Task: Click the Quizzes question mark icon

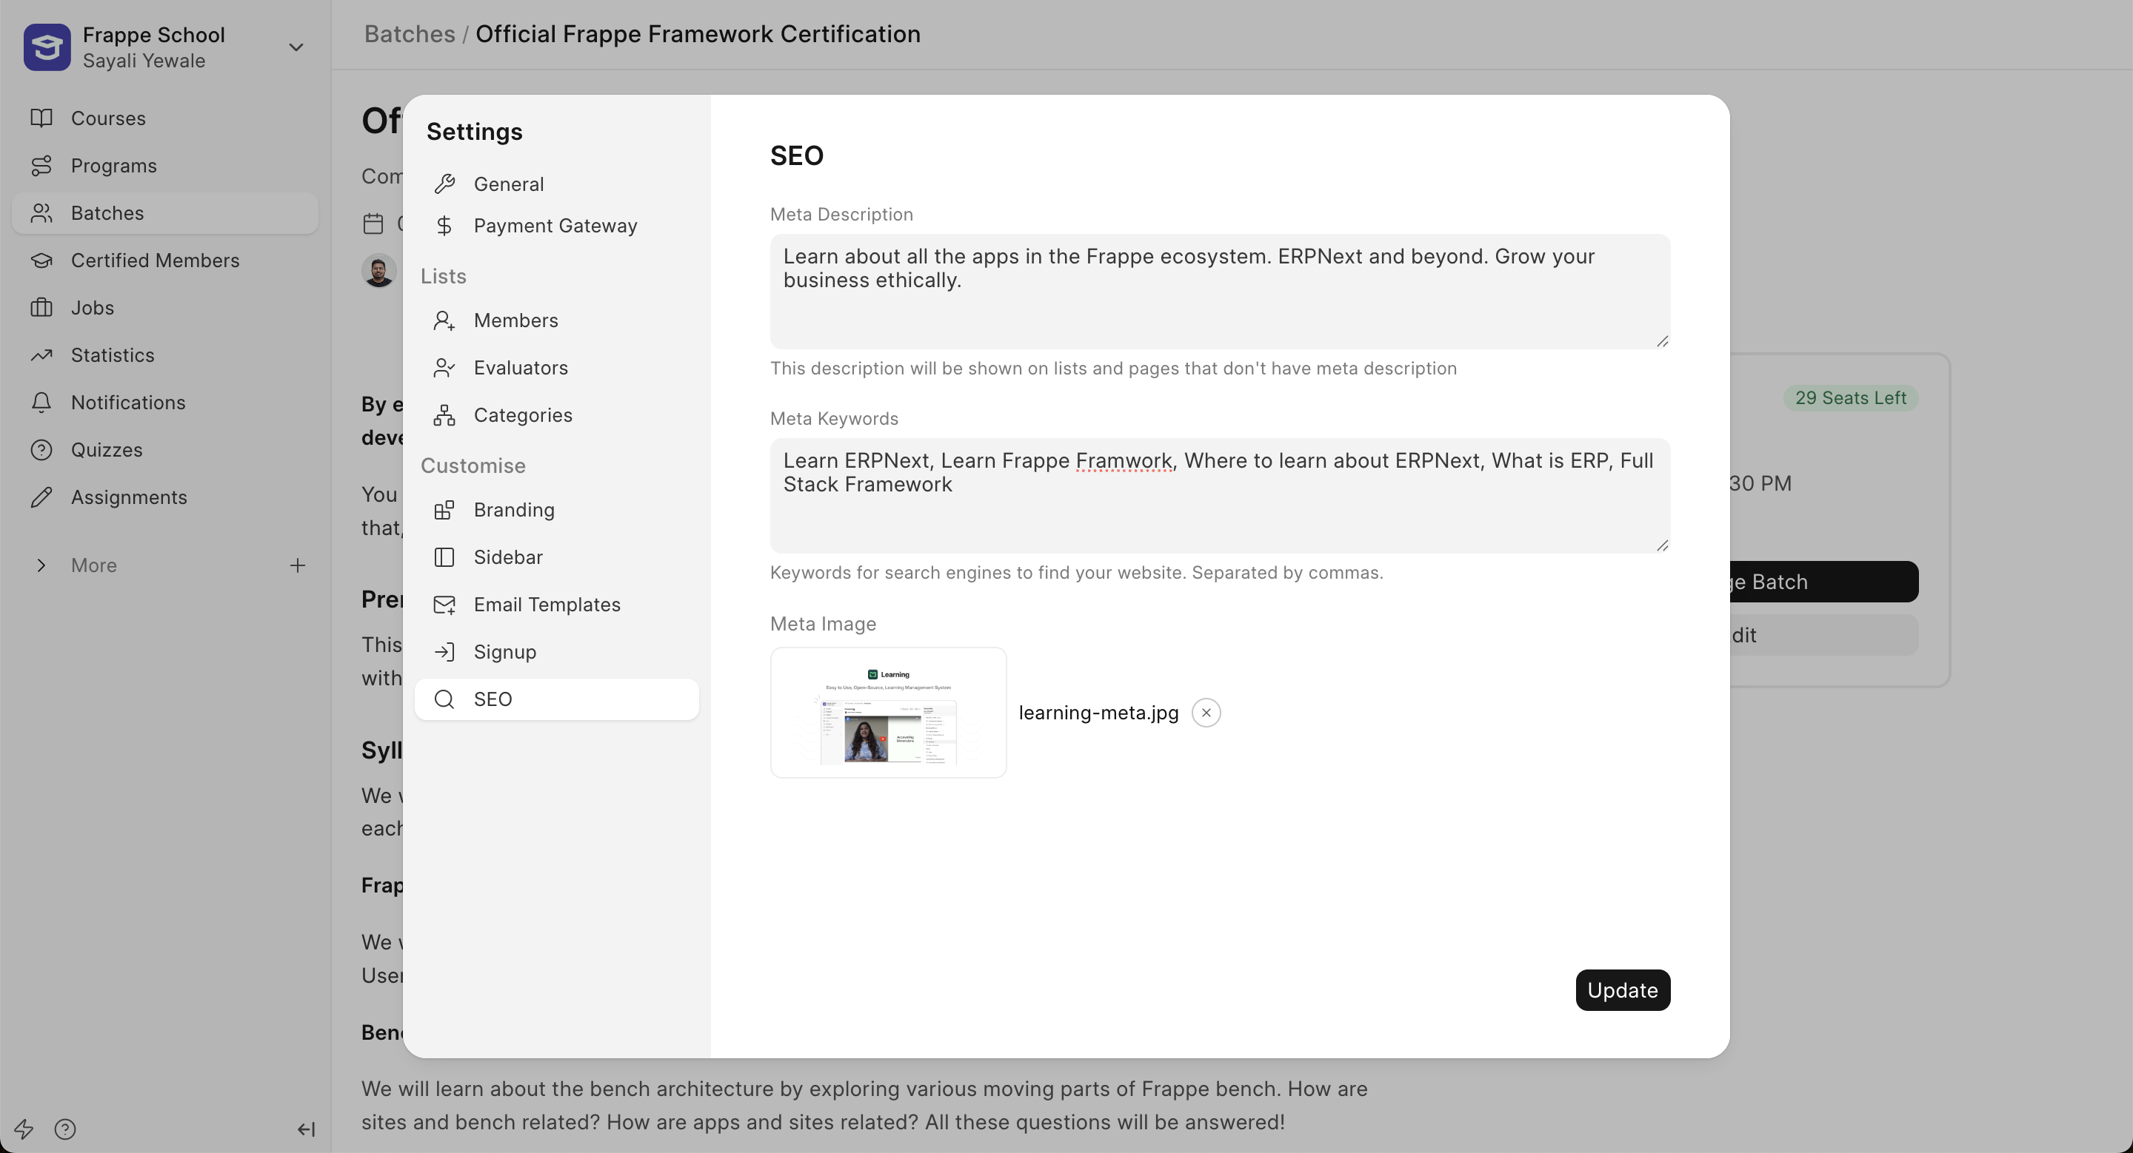Action: pos(41,450)
